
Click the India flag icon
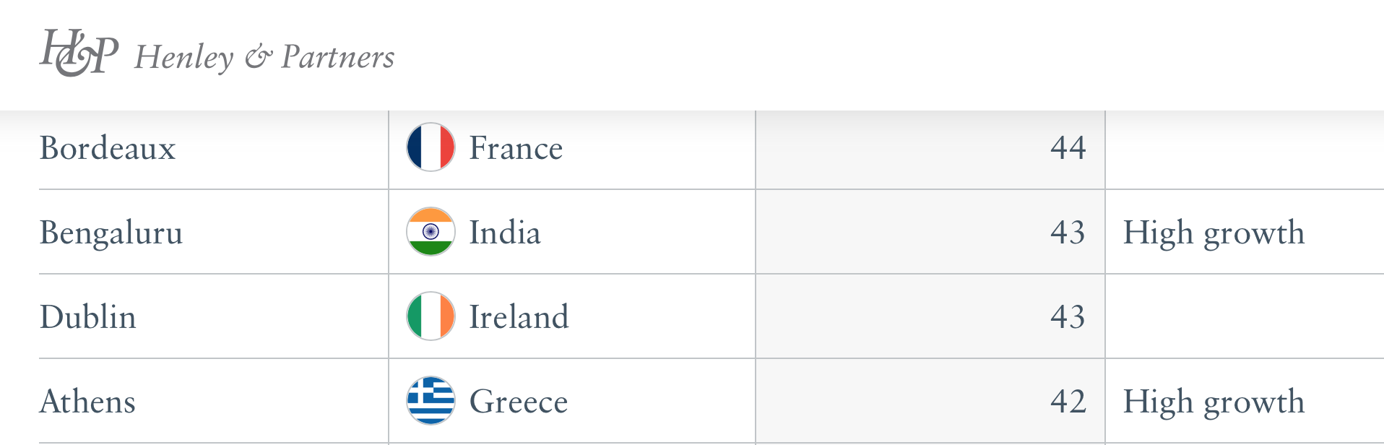[x=431, y=232]
